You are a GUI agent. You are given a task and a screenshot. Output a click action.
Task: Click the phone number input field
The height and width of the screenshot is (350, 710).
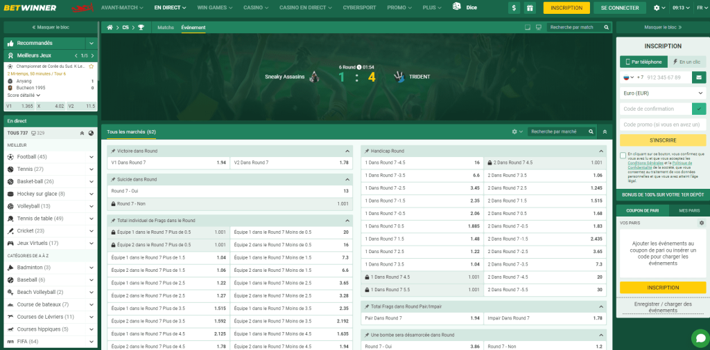(669, 77)
